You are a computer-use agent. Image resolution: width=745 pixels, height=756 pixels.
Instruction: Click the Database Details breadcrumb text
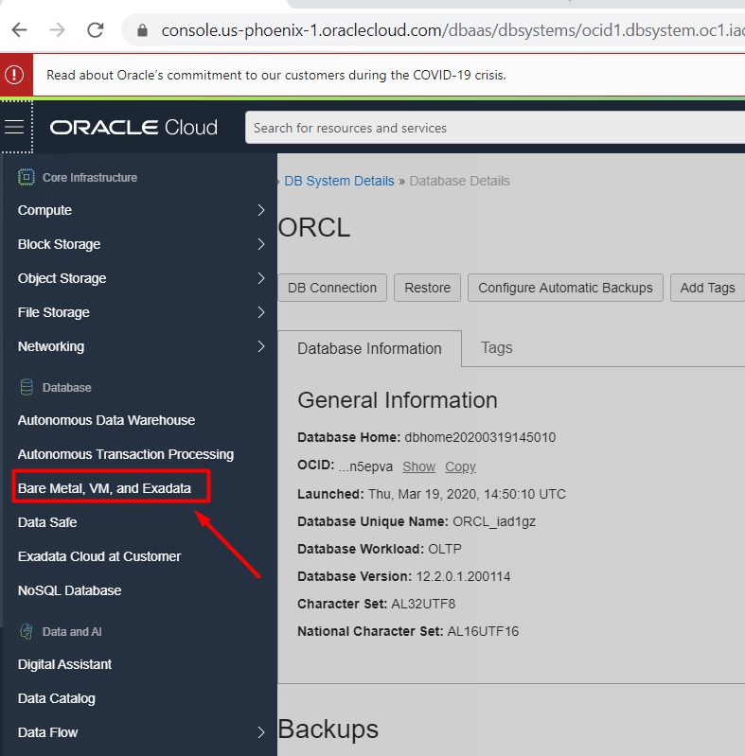click(x=459, y=181)
